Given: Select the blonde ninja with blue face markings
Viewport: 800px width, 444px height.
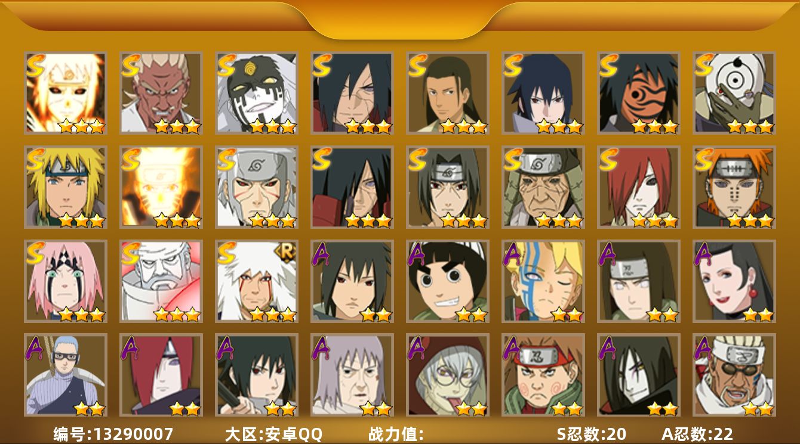Looking at the screenshot, I should coord(543,281).
